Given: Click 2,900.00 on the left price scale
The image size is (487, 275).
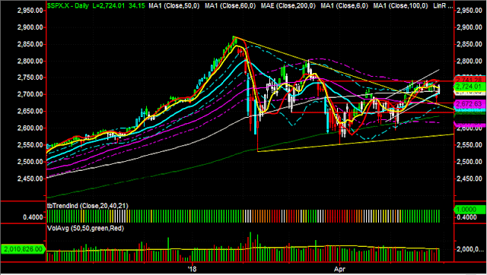Looking at the screenshot, I should [x=30, y=27].
